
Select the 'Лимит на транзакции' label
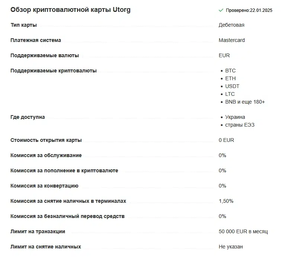38,231
